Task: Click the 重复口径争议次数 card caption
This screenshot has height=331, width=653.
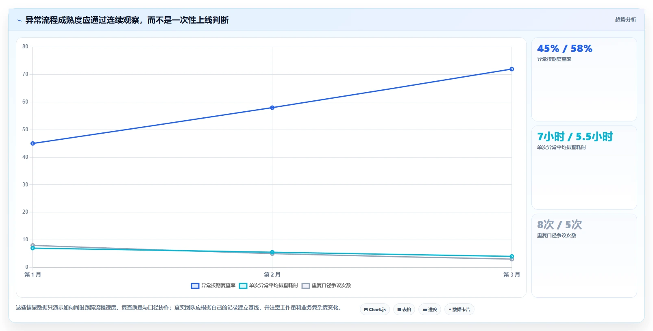Action: pos(556,236)
